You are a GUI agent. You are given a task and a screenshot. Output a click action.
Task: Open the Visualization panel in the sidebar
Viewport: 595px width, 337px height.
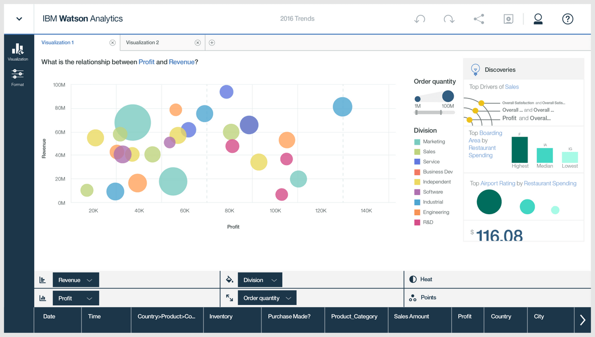[x=18, y=52]
